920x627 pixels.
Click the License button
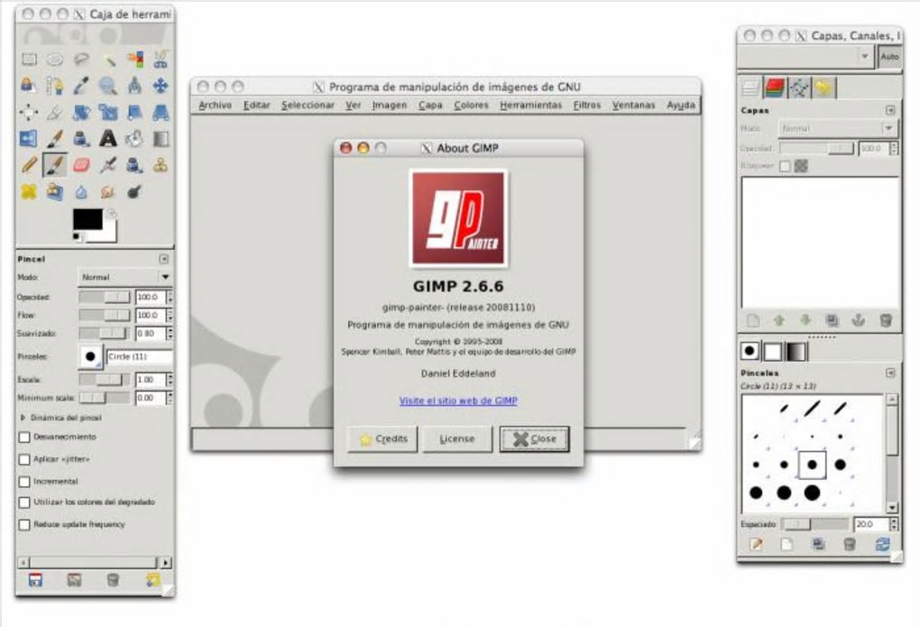(x=457, y=439)
